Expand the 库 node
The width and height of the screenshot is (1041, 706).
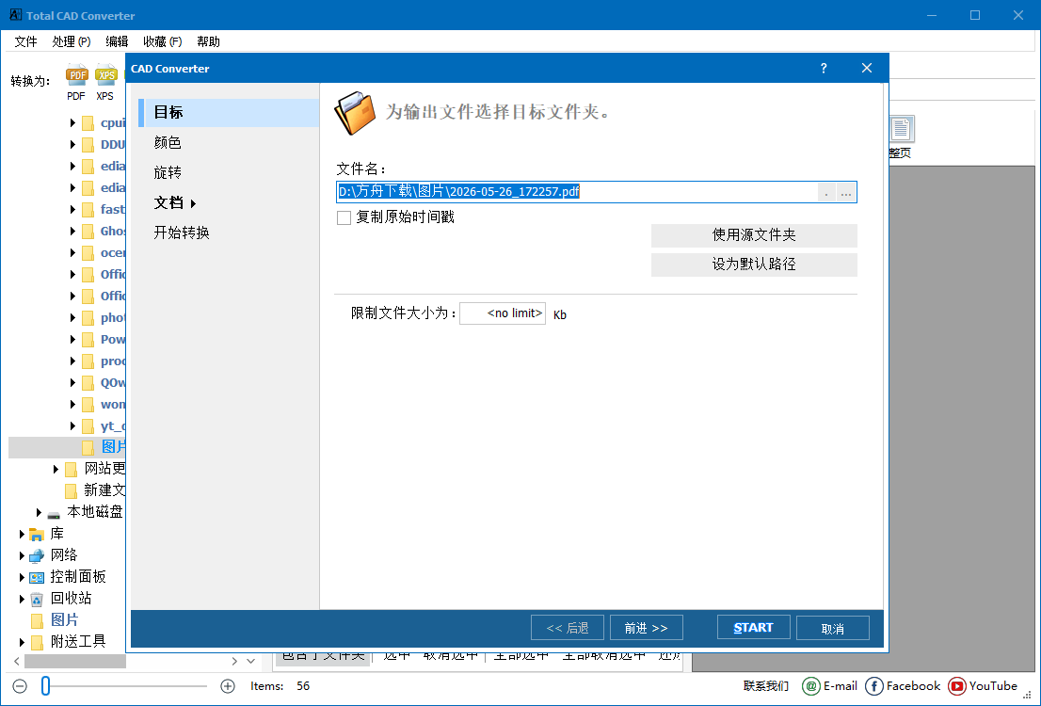coord(22,534)
